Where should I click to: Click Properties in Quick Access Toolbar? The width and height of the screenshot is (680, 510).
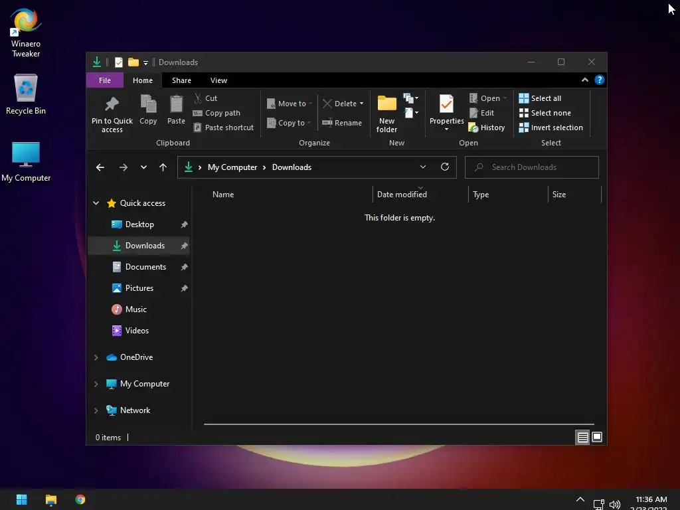click(x=118, y=62)
